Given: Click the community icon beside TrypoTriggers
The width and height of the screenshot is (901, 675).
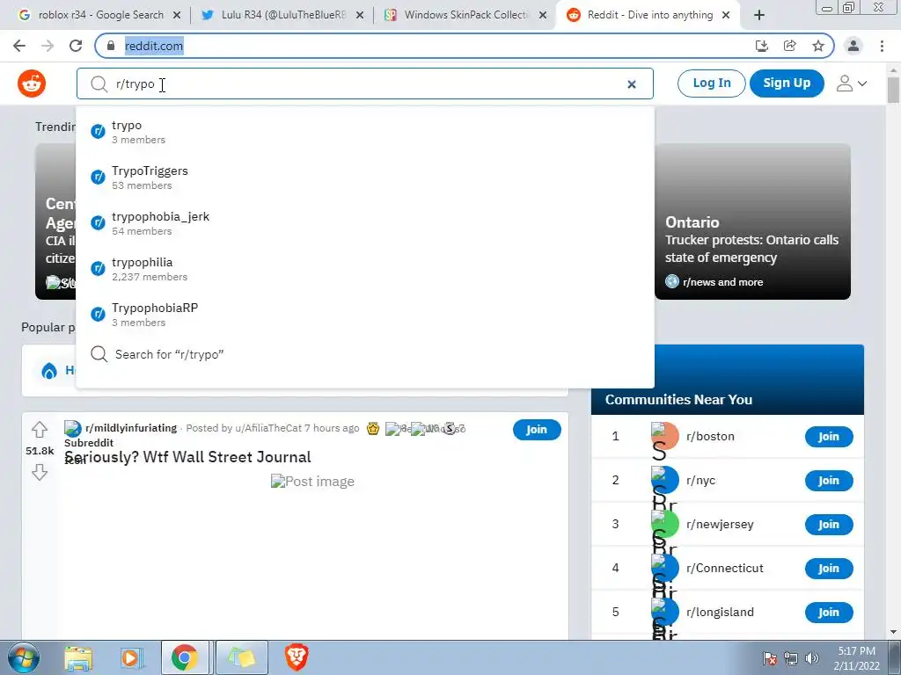Looking at the screenshot, I should (99, 178).
